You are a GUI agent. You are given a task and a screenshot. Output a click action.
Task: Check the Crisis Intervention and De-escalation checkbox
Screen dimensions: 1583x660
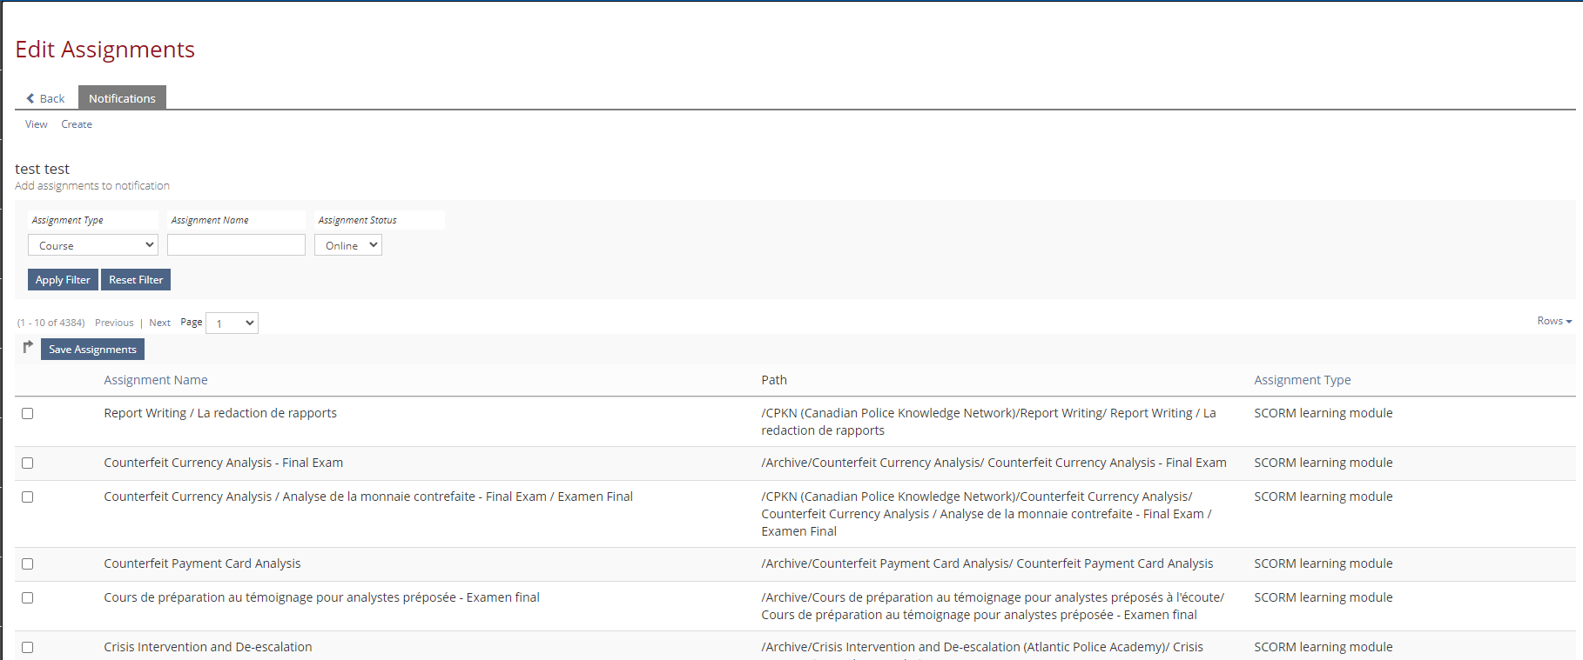tap(28, 648)
